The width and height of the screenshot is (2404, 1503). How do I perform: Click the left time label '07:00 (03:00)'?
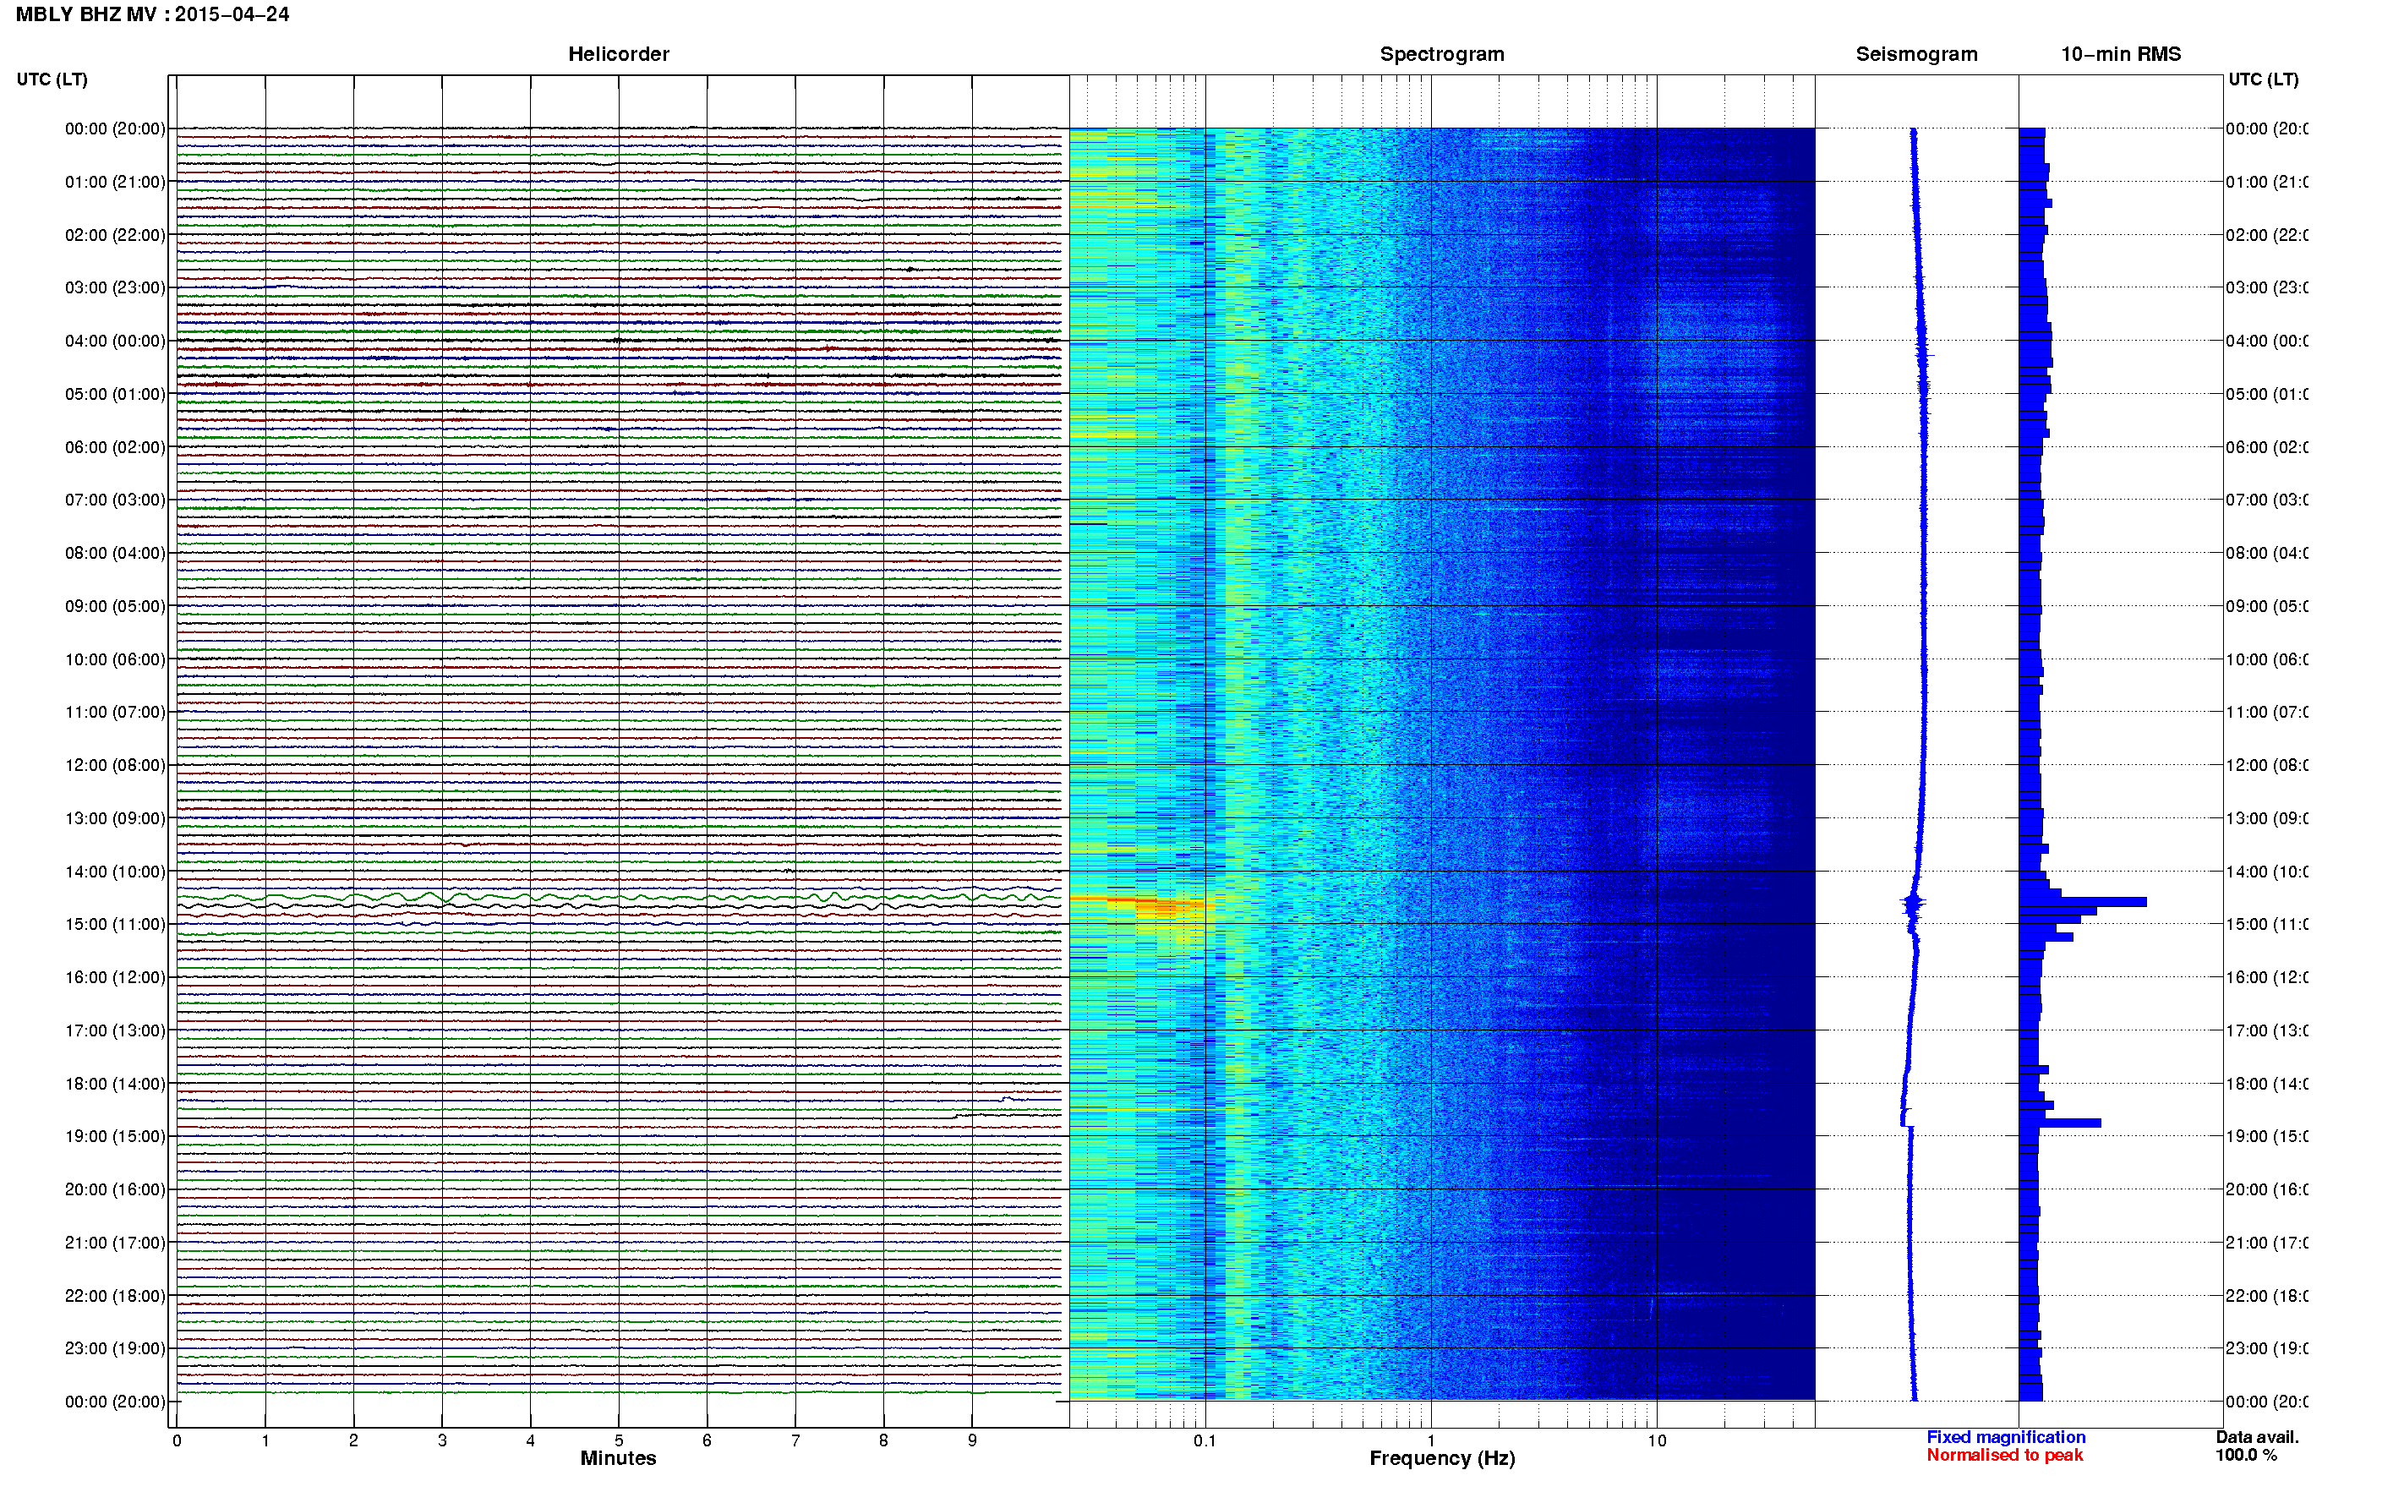(x=115, y=500)
